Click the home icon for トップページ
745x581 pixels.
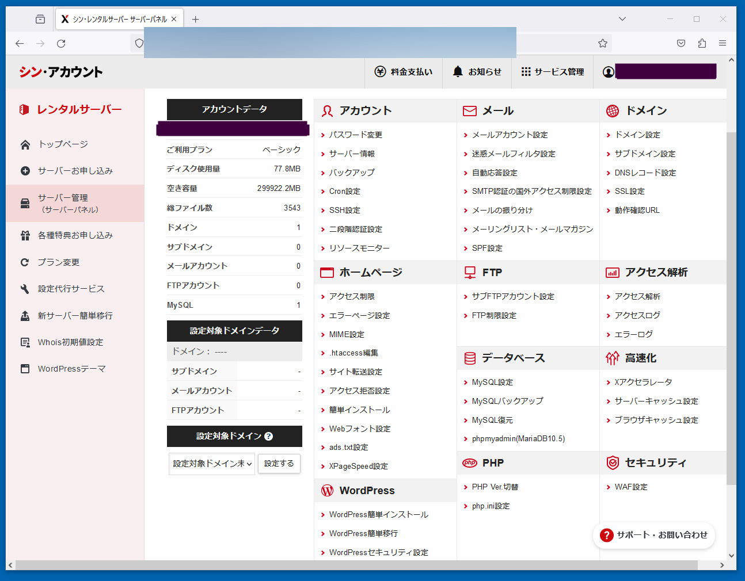[25, 144]
